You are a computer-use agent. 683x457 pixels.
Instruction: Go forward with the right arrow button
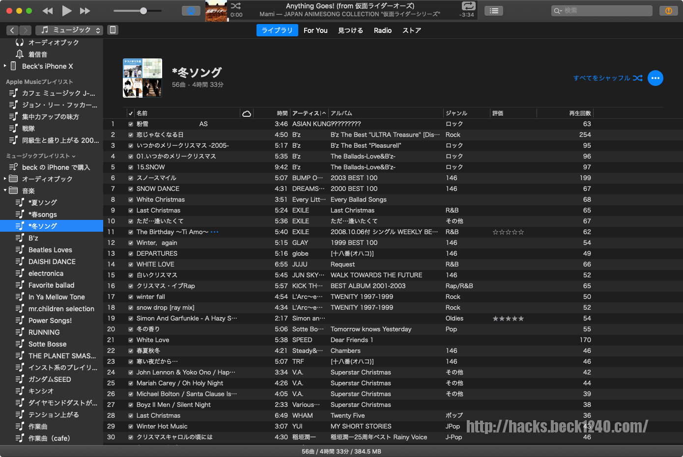click(26, 30)
